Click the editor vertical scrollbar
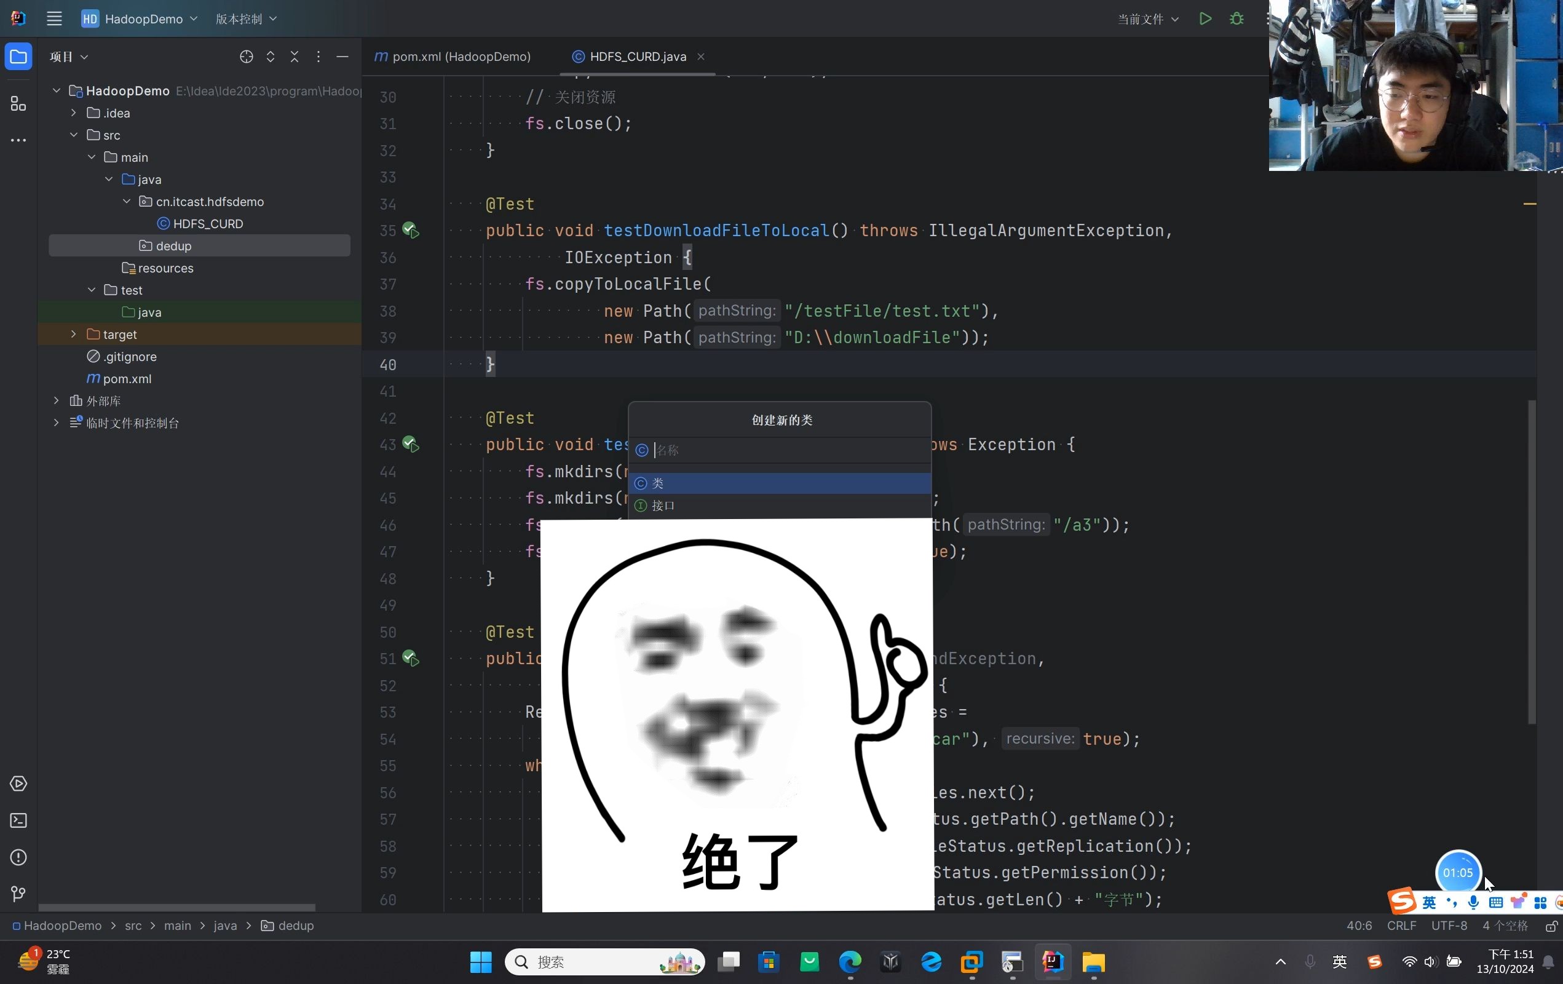Viewport: 1563px width, 984px height. click(x=1531, y=561)
